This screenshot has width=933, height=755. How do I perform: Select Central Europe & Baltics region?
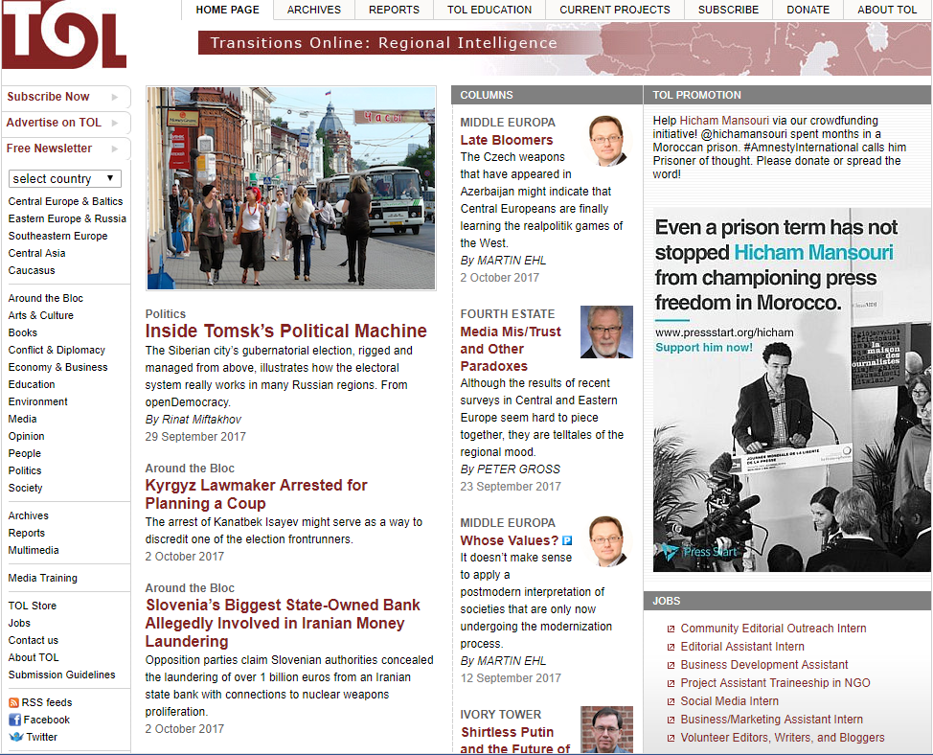tap(65, 202)
